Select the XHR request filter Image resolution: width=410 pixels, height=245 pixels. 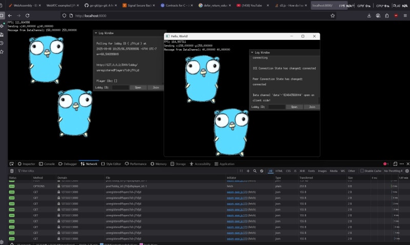[302, 171]
